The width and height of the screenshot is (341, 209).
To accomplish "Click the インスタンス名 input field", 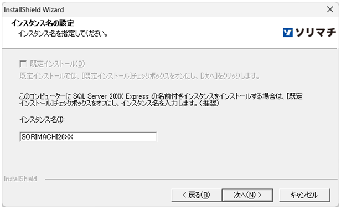I will click(88, 137).
